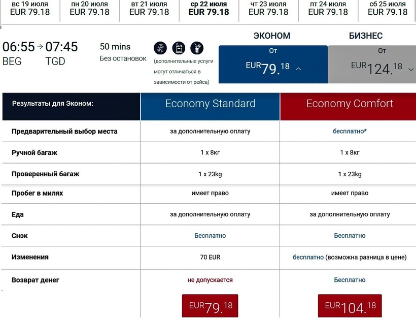The width and height of the screenshot is (416, 318).
Task: Select the Sunday 19 July date tab
Action: click(x=30, y=8)
